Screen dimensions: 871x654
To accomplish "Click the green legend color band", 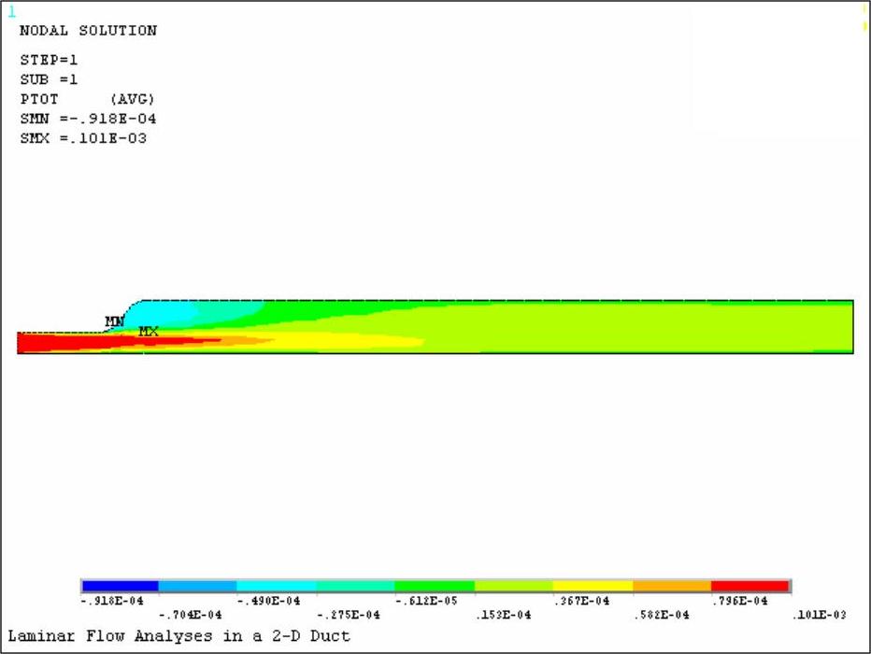I will pyautogui.click(x=435, y=586).
